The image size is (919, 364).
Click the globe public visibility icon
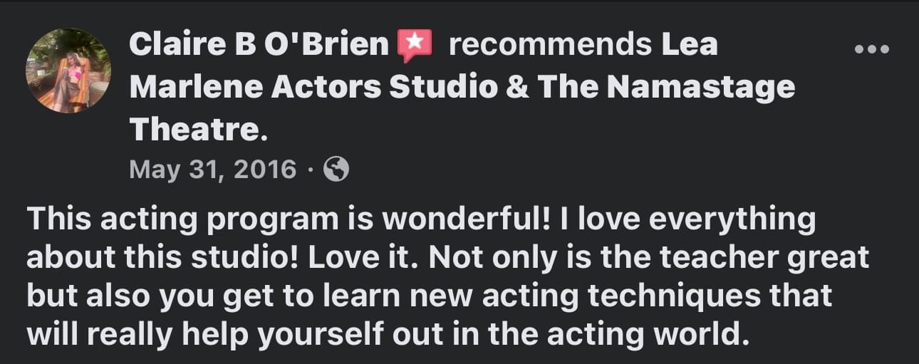[336, 170]
